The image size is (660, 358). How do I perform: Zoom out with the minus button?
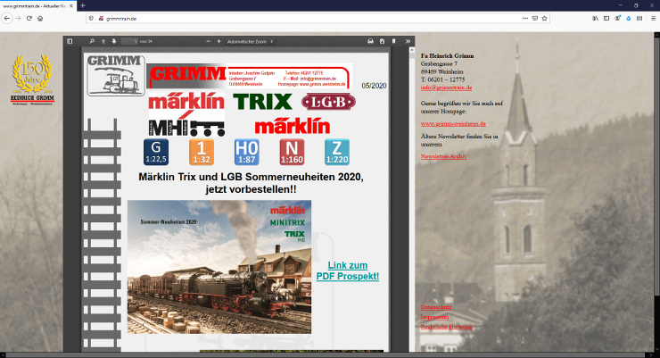pyautogui.click(x=207, y=41)
